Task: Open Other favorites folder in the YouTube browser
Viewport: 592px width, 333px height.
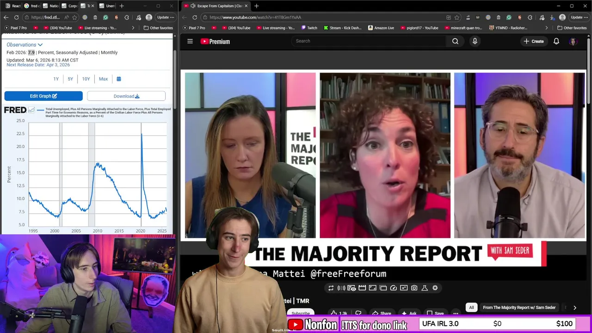Action: 572,28
